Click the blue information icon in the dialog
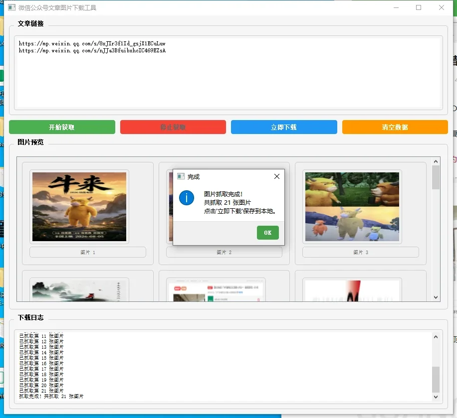Viewport: 457px width, 418px height. point(187,198)
